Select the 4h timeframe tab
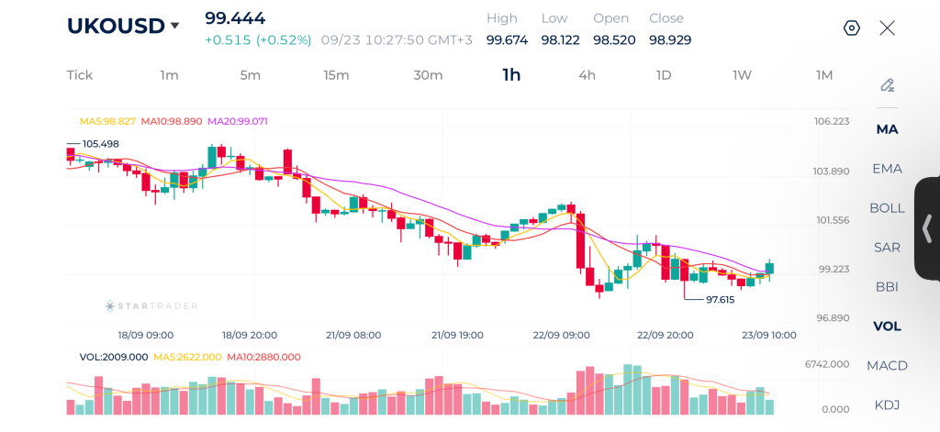 pyautogui.click(x=587, y=75)
